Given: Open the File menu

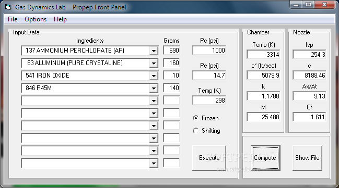Looking at the screenshot, I should pos(13,19).
